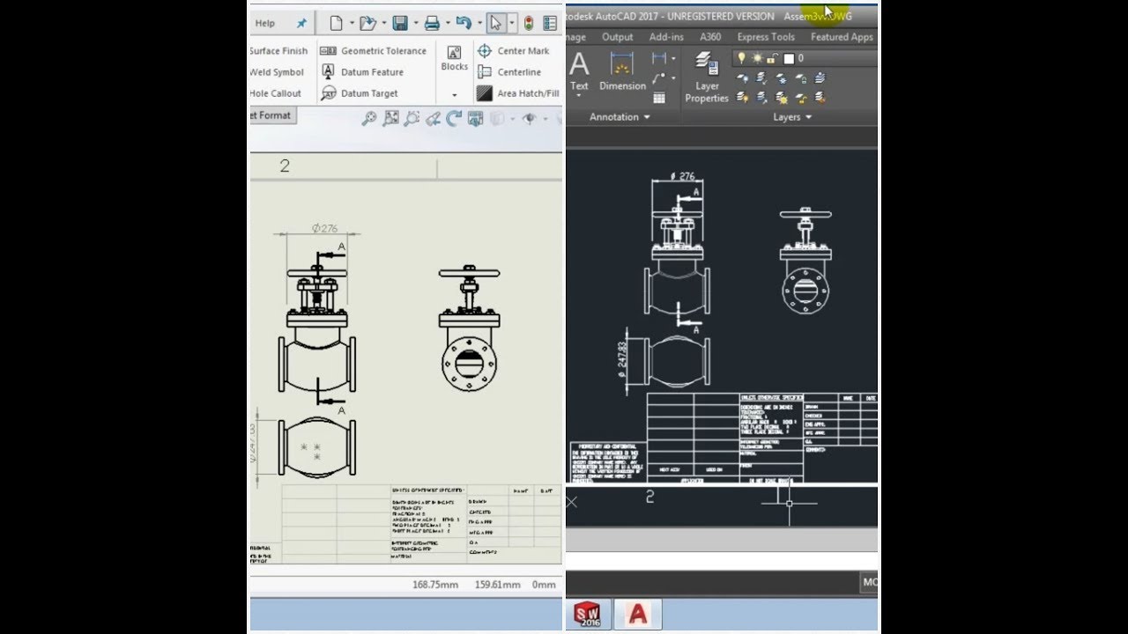Open the New document dropdown arrow

tap(352, 23)
